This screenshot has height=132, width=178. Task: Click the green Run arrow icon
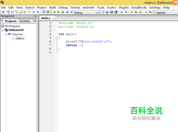point(58,12)
